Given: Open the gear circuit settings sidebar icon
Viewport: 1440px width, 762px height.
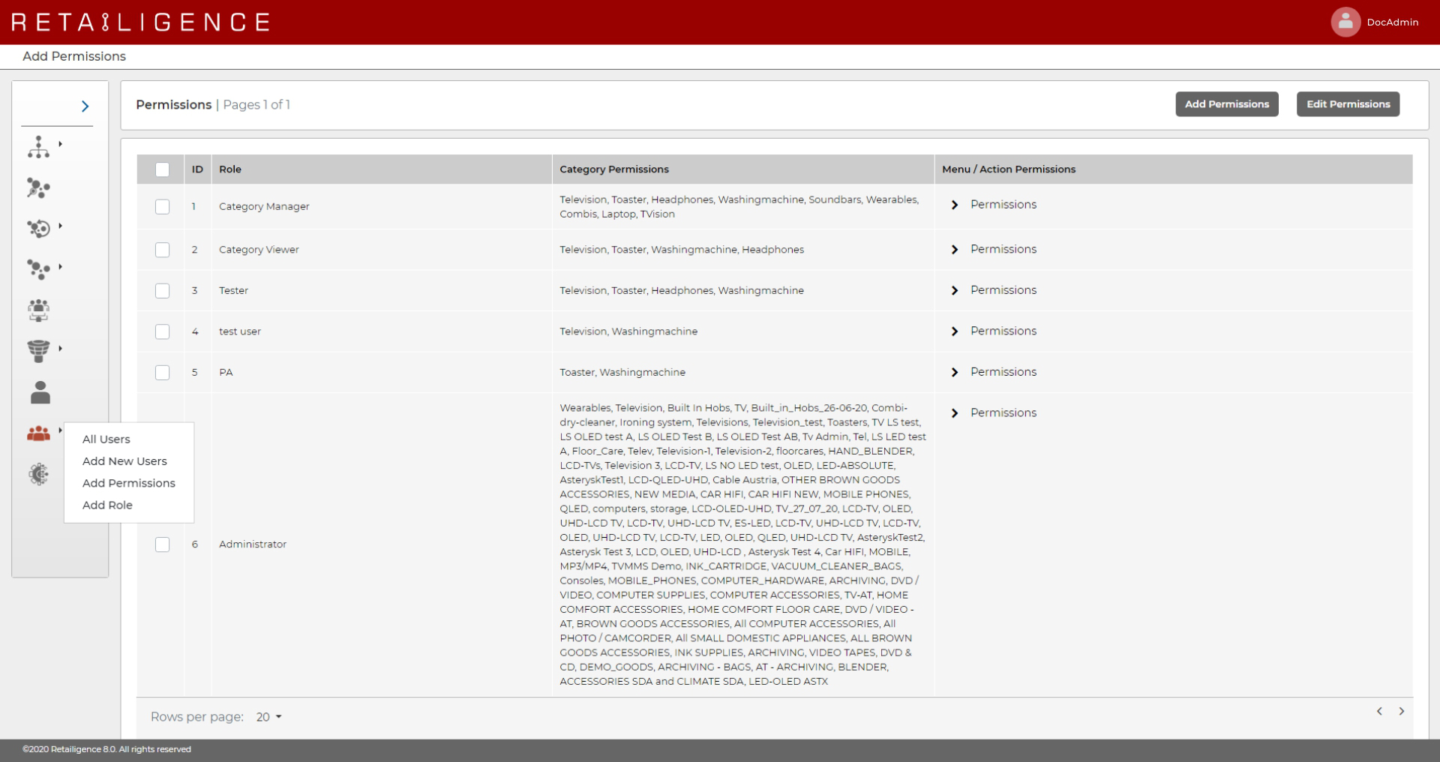Looking at the screenshot, I should (x=38, y=474).
